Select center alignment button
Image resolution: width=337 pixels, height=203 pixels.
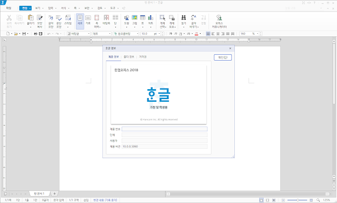218,34
